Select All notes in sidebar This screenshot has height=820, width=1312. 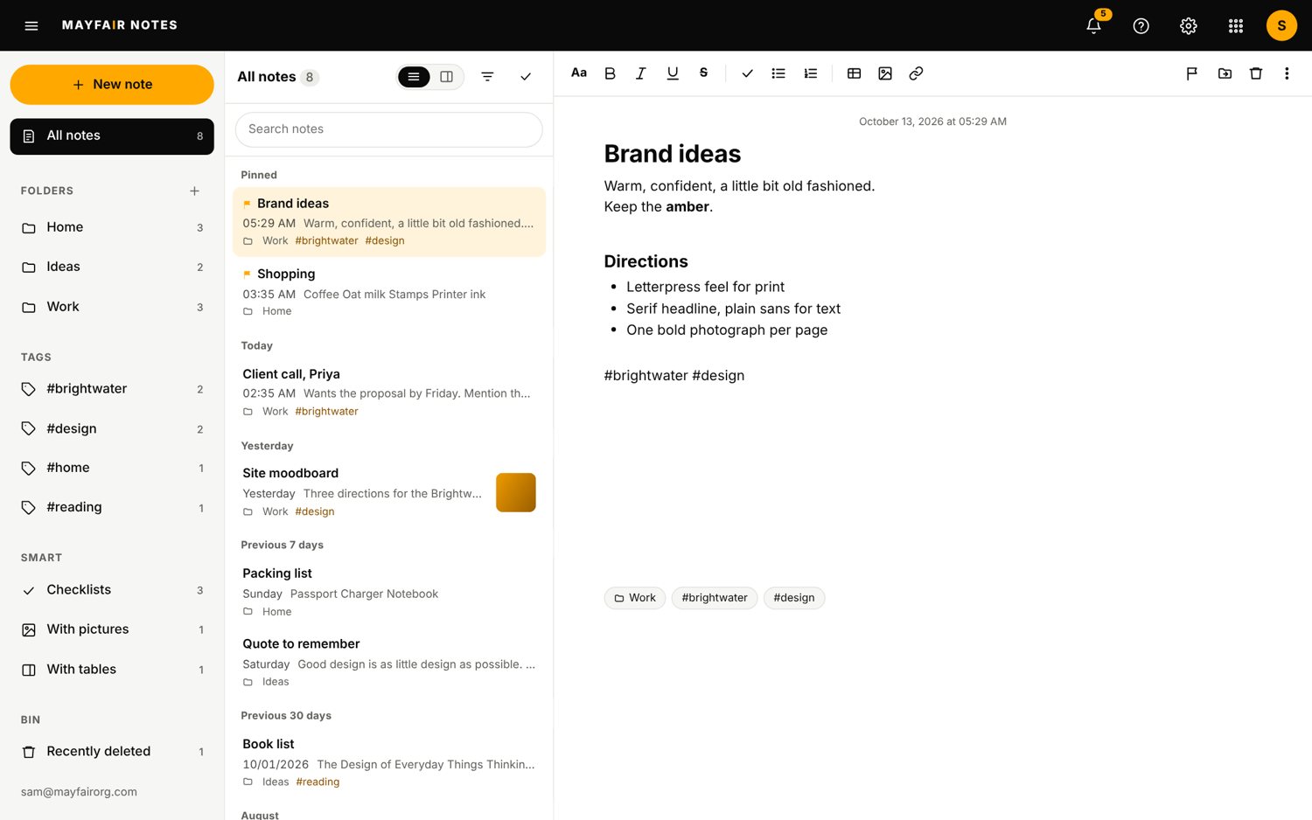pyautogui.click(x=112, y=136)
